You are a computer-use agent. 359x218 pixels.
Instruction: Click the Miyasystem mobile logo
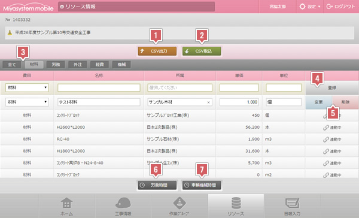click(x=28, y=8)
